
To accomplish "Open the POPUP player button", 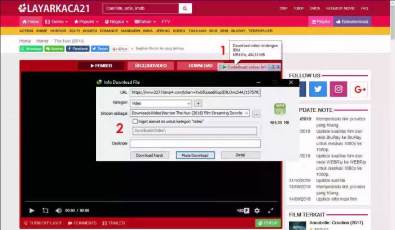I will click(x=268, y=223).
